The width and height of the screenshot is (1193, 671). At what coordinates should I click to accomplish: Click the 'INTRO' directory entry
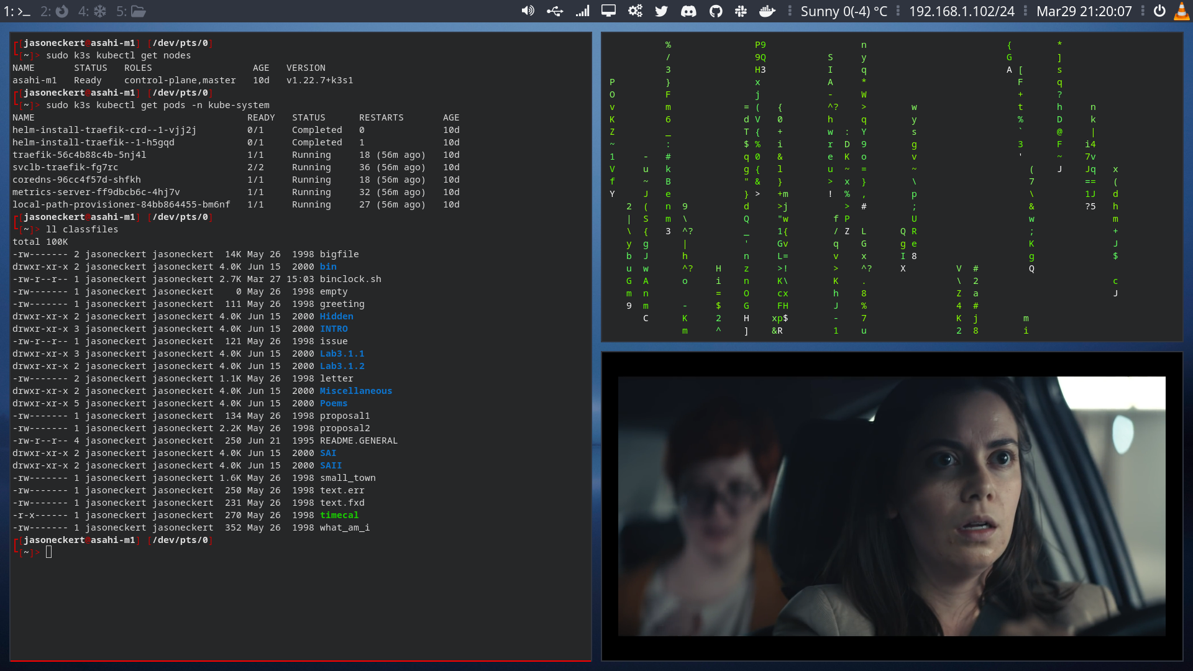pos(334,329)
